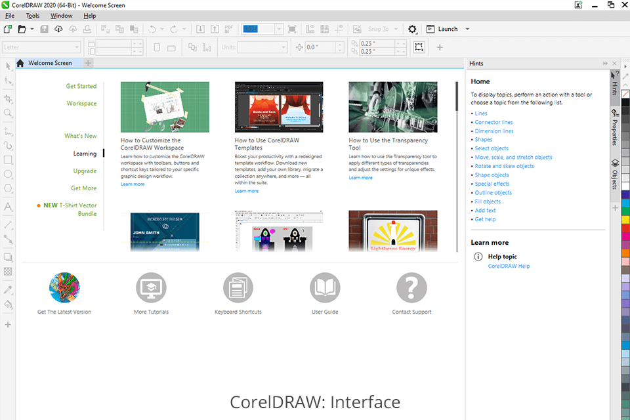This screenshot has width=630, height=420.
Task: Open the Upgrade section
Action: [x=85, y=171]
